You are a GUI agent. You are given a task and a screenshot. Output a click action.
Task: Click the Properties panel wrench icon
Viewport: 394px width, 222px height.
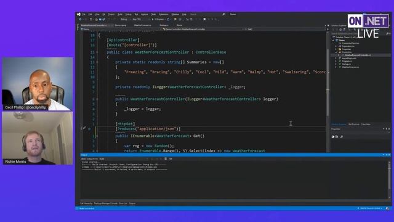[342, 137]
